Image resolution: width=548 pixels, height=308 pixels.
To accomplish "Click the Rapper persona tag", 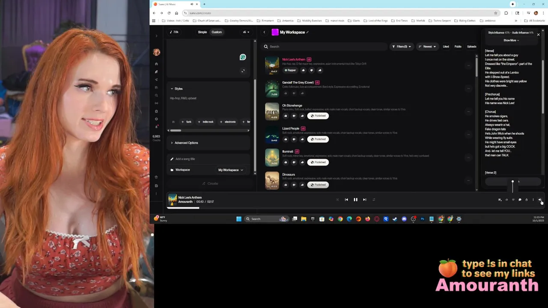I will (x=290, y=70).
